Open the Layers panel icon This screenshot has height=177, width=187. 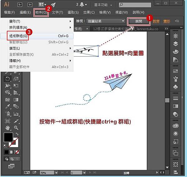[x=175, y=43]
